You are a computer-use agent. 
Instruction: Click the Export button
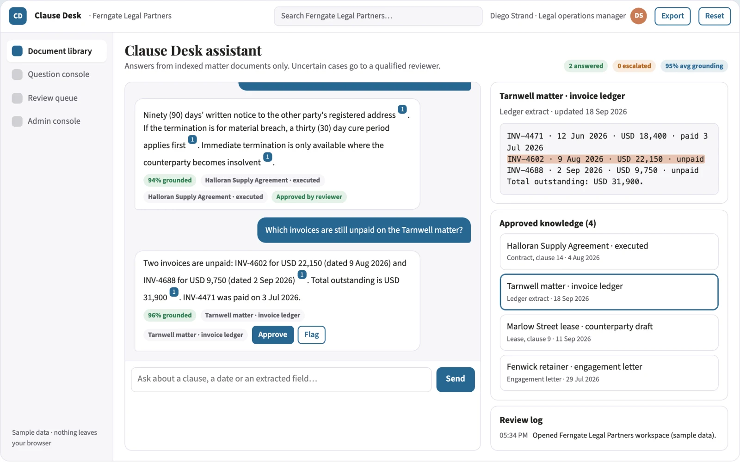[x=672, y=16]
